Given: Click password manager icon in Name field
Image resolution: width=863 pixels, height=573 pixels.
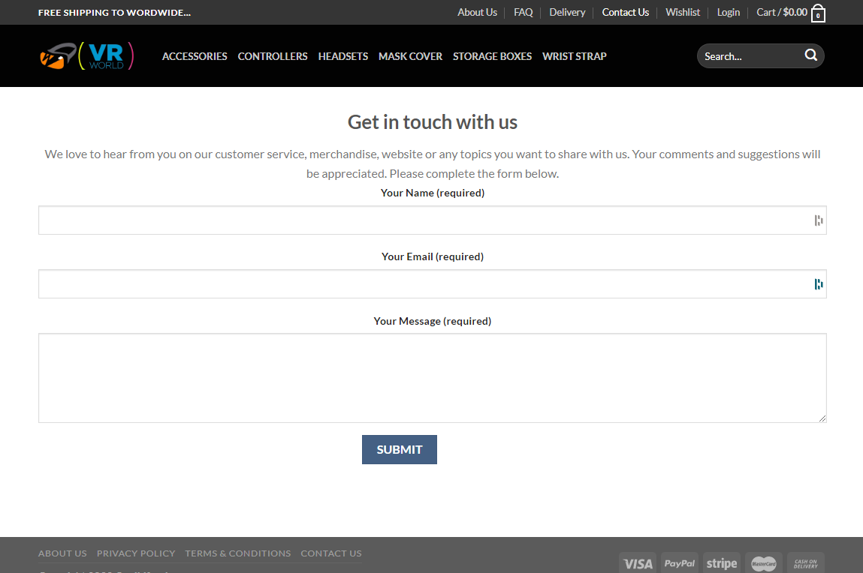Looking at the screenshot, I should click(x=818, y=220).
